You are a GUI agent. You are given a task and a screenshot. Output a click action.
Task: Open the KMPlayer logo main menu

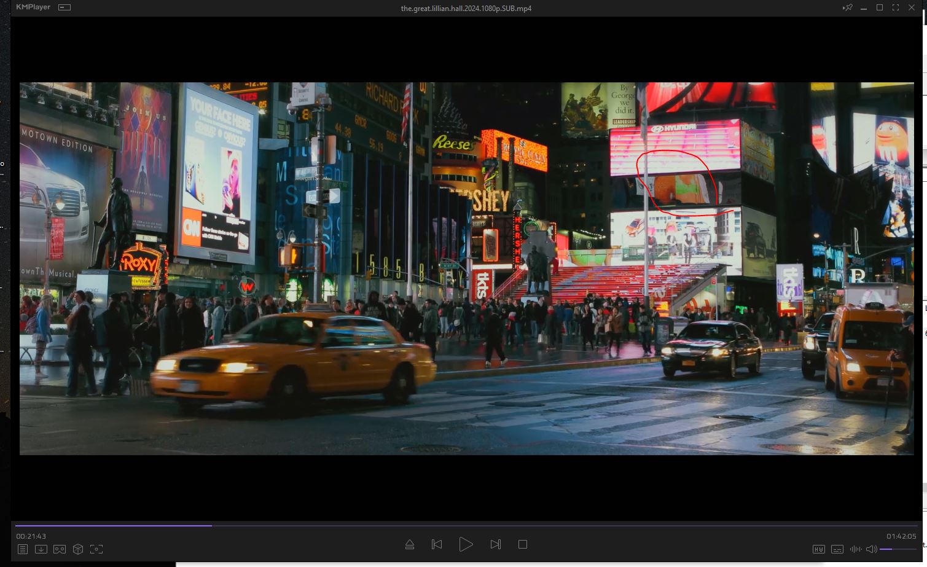33,7
